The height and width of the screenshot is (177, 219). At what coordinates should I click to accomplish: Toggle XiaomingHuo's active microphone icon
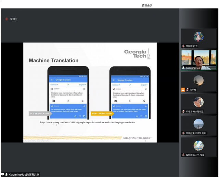(183, 68)
